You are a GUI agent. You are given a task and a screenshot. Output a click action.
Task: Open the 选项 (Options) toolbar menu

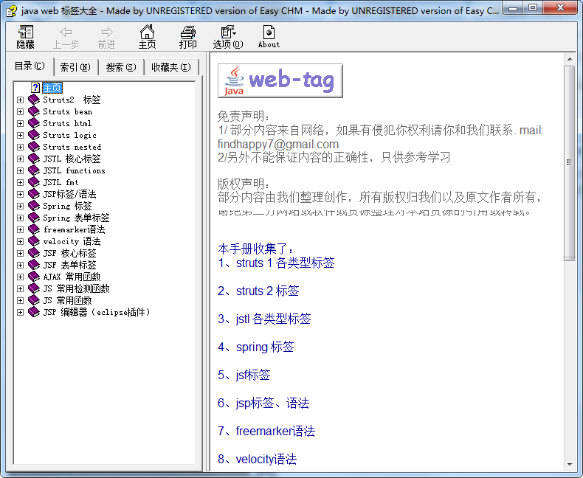(x=227, y=37)
